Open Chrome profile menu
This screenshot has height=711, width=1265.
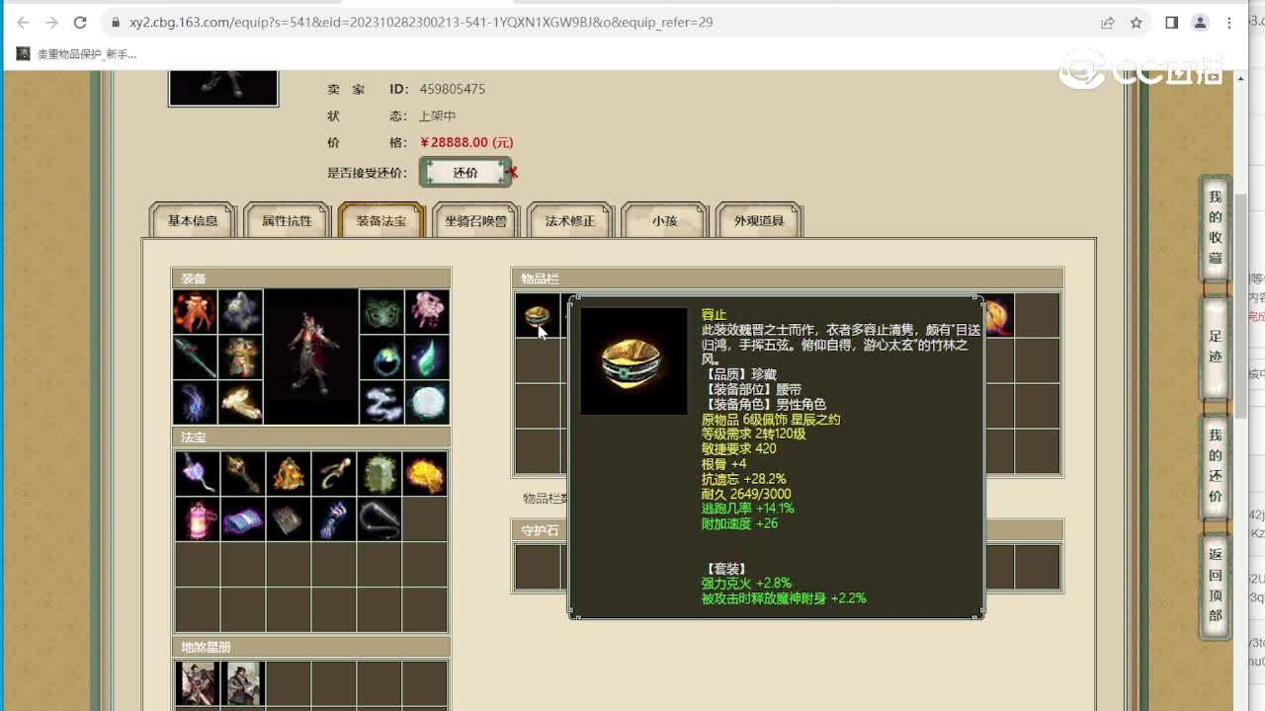point(1201,22)
